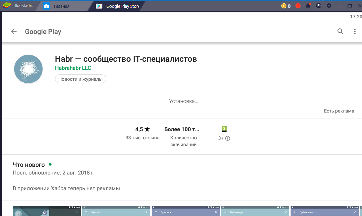Open the 3+ content rating info icon
The width and height of the screenshot is (362, 216).
point(228,138)
